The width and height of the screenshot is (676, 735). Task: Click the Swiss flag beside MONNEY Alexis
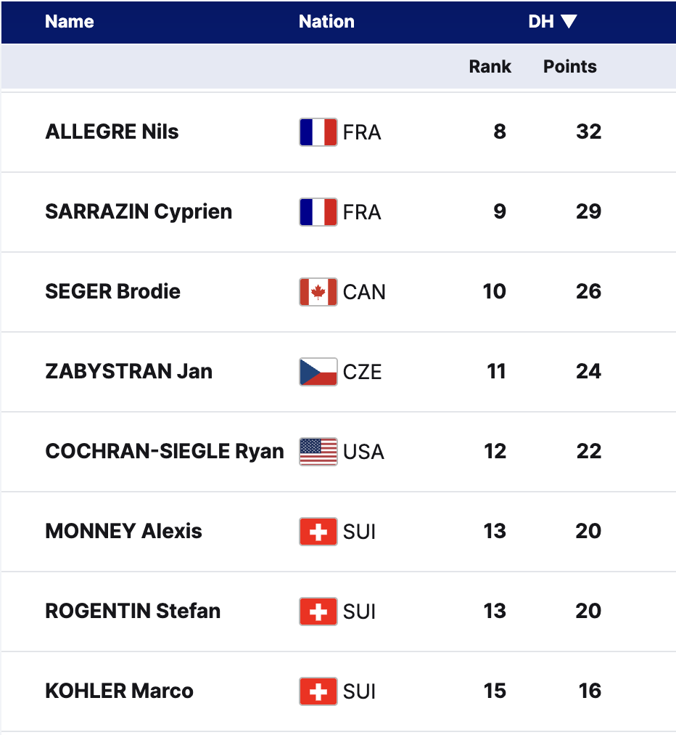click(318, 532)
